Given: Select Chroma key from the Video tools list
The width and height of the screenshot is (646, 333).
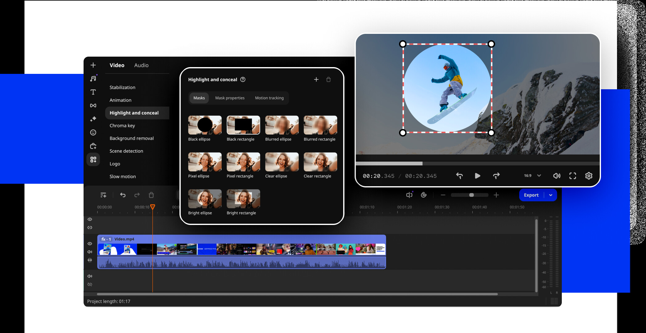Looking at the screenshot, I should (122, 125).
